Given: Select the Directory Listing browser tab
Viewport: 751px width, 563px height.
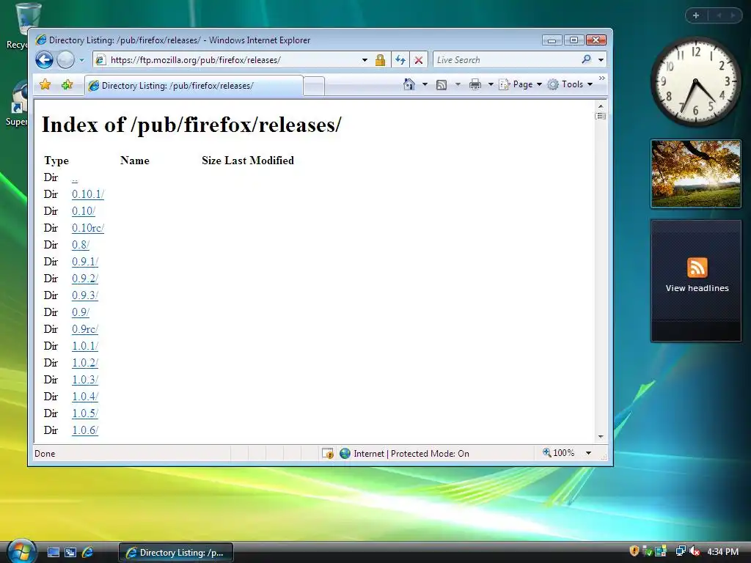Looking at the screenshot, I should 194,86.
